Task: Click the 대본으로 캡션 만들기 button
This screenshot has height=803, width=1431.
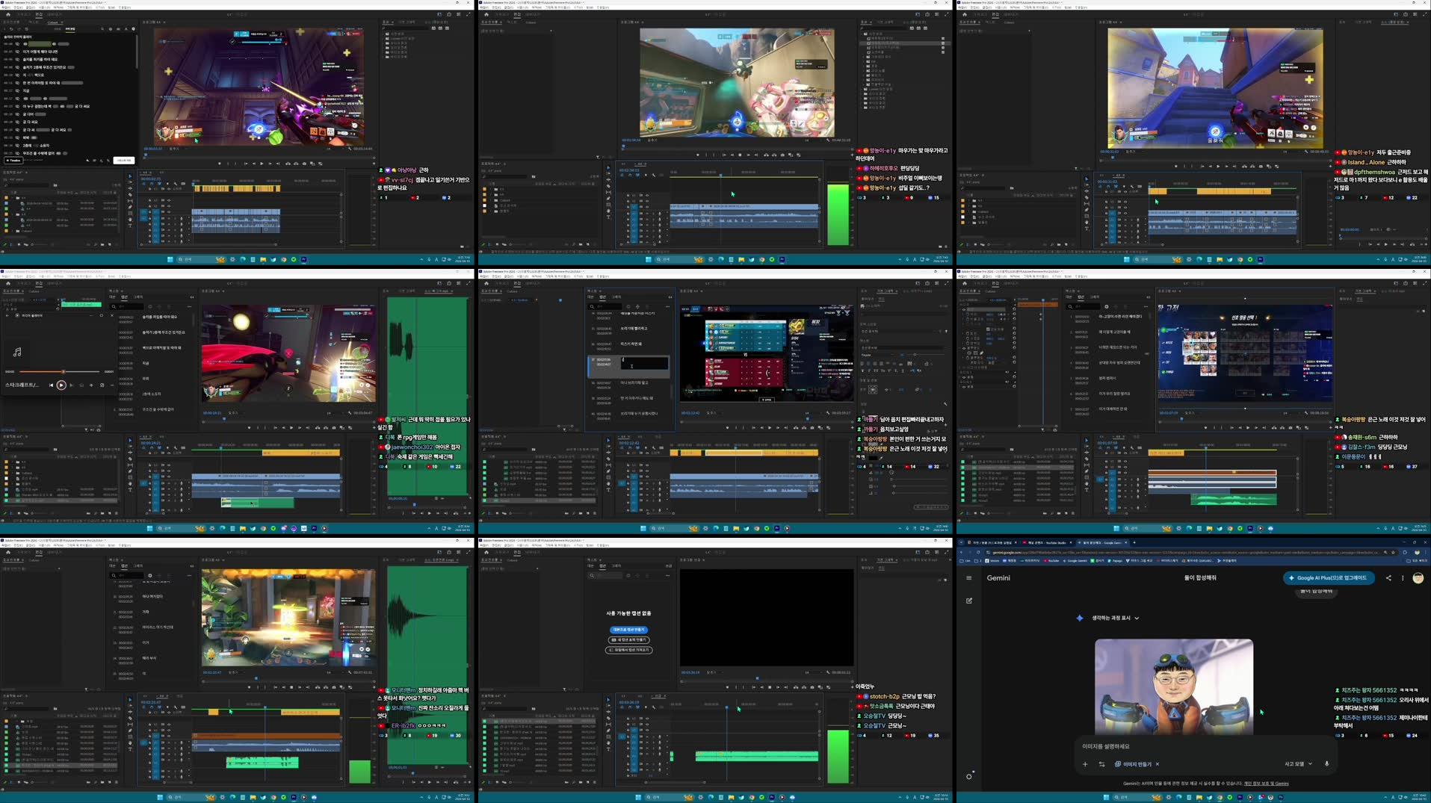Action: tap(629, 630)
